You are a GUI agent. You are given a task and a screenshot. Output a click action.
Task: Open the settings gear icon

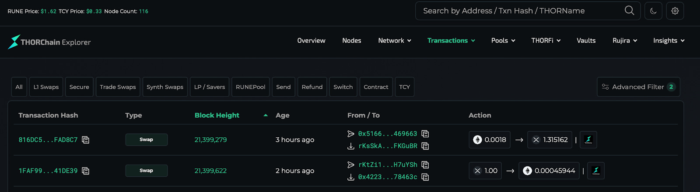coord(675,11)
